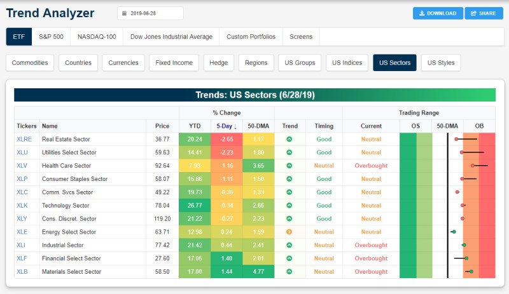Select the Commodities category filter
509x294 pixels.
30,63
